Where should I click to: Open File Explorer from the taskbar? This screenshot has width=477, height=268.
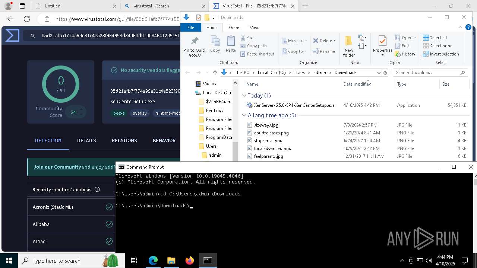point(171,261)
